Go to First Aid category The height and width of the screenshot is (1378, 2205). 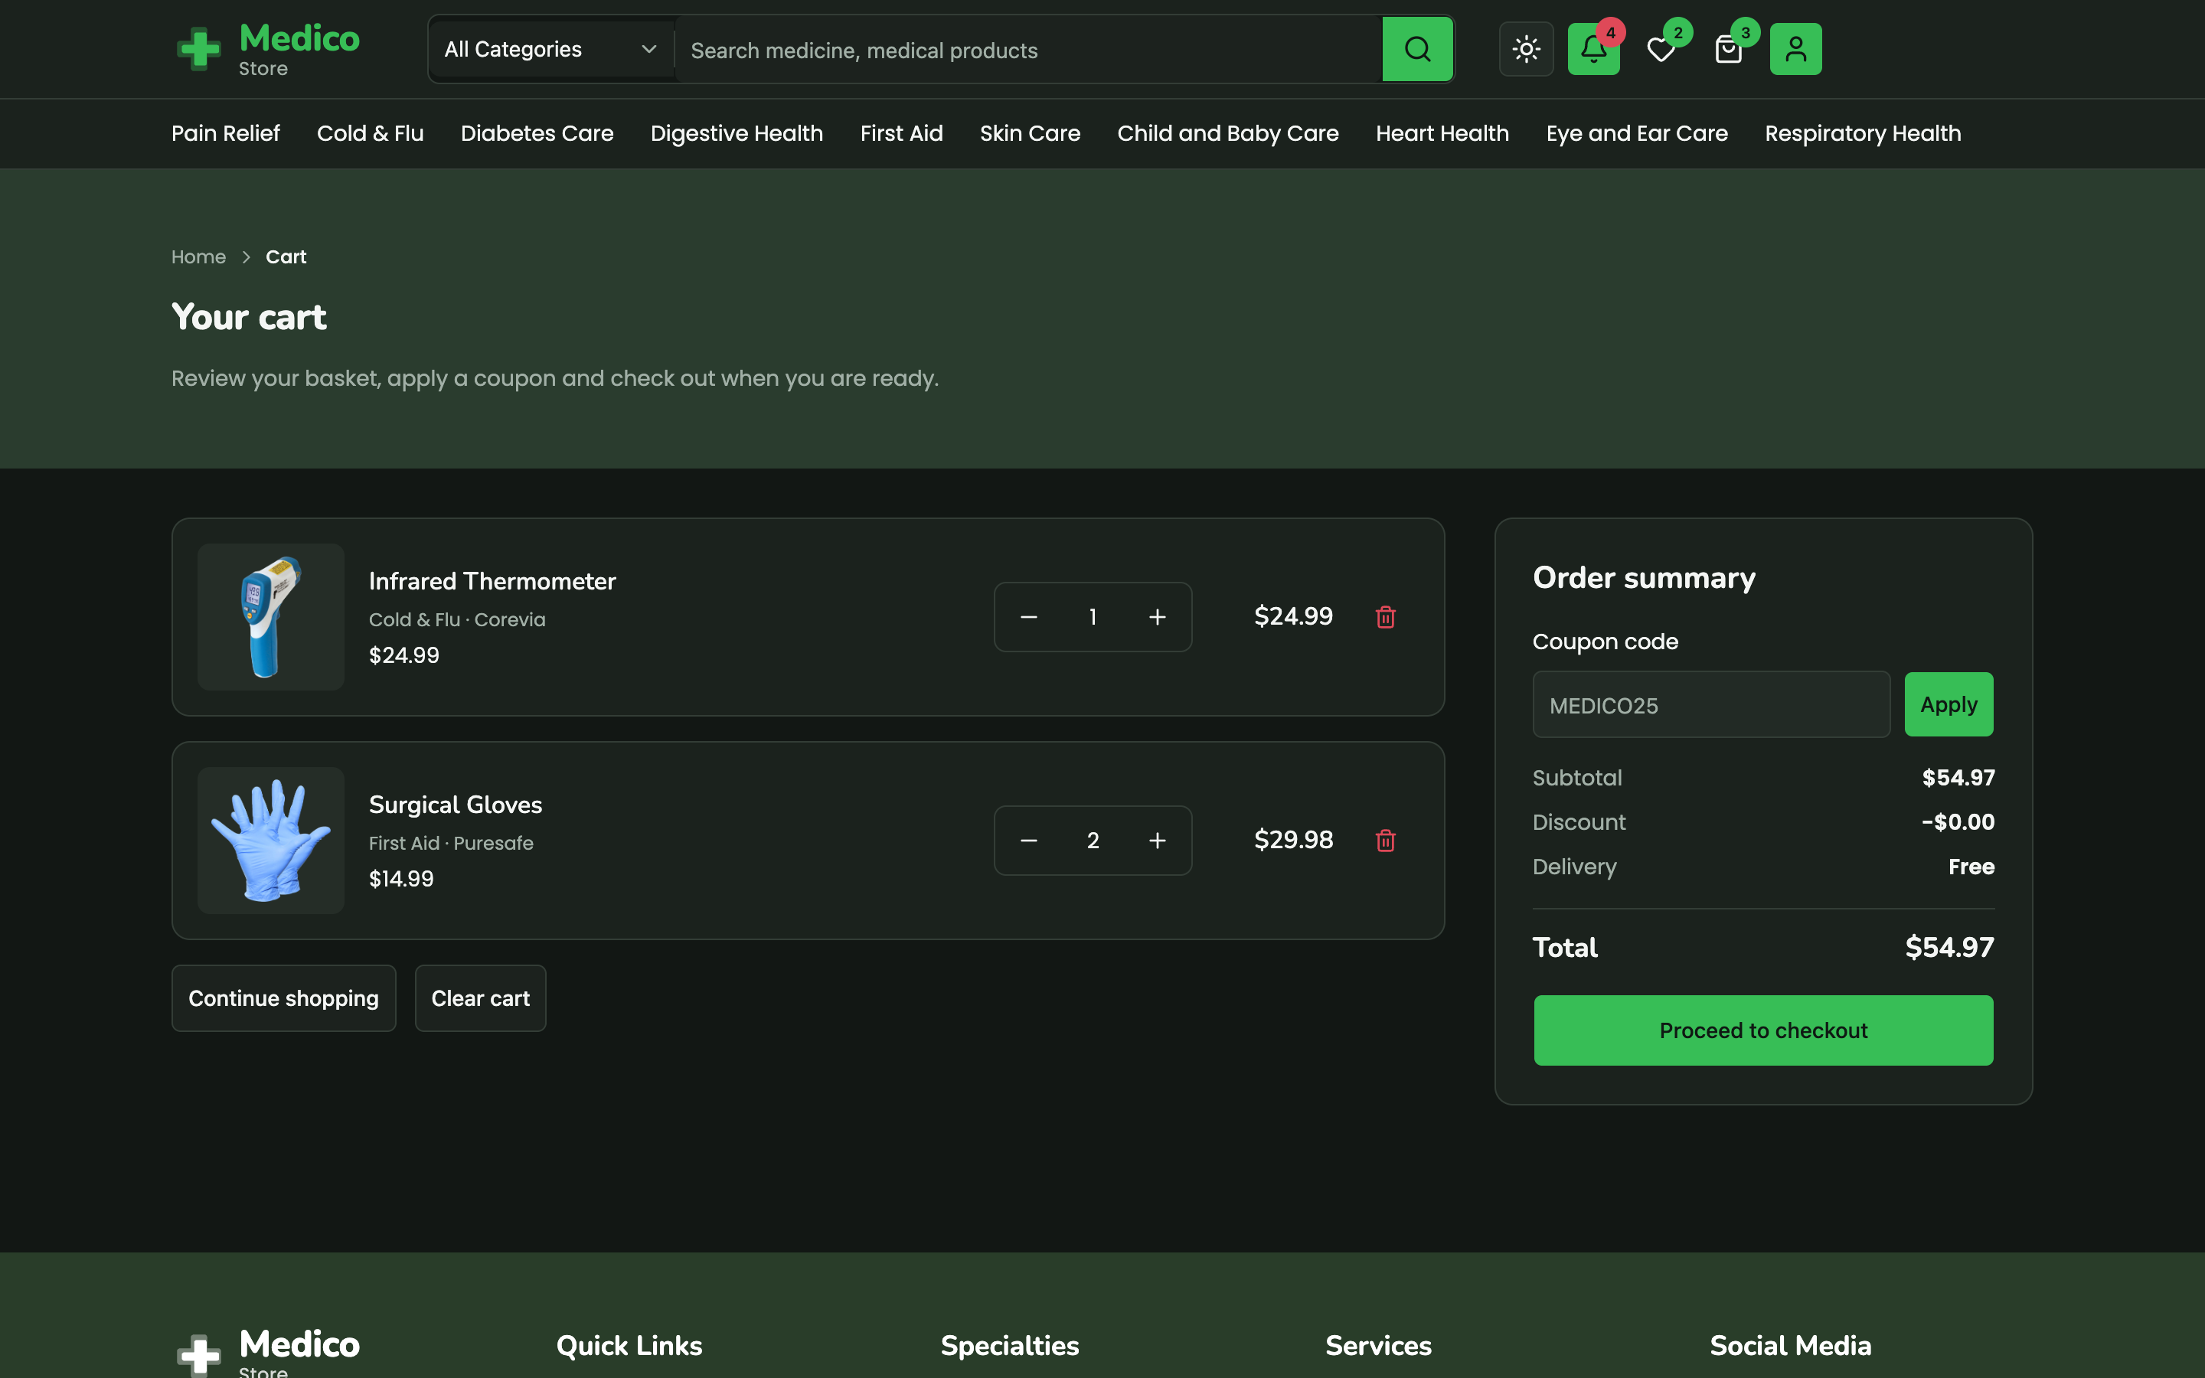click(x=901, y=133)
